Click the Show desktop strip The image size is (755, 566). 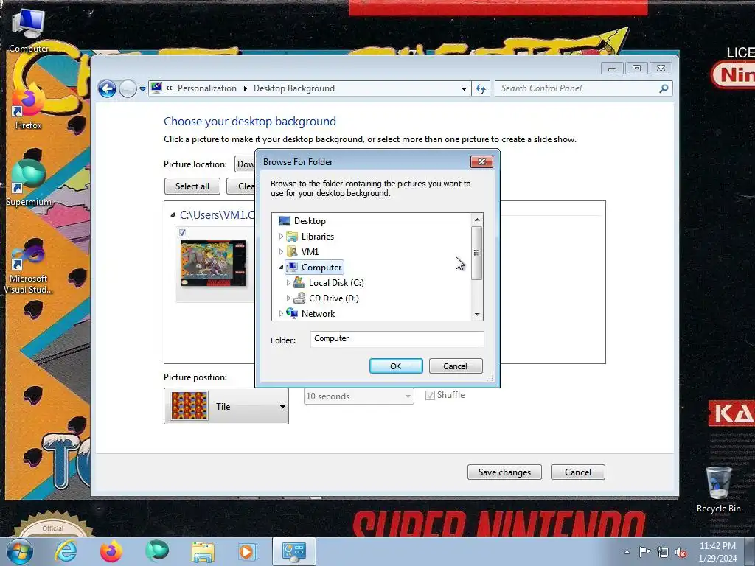[x=750, y=551]
